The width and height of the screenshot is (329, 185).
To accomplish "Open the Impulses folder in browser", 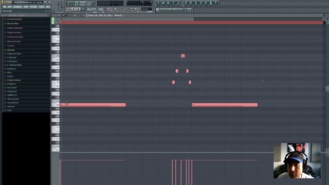I will (11, 69).
